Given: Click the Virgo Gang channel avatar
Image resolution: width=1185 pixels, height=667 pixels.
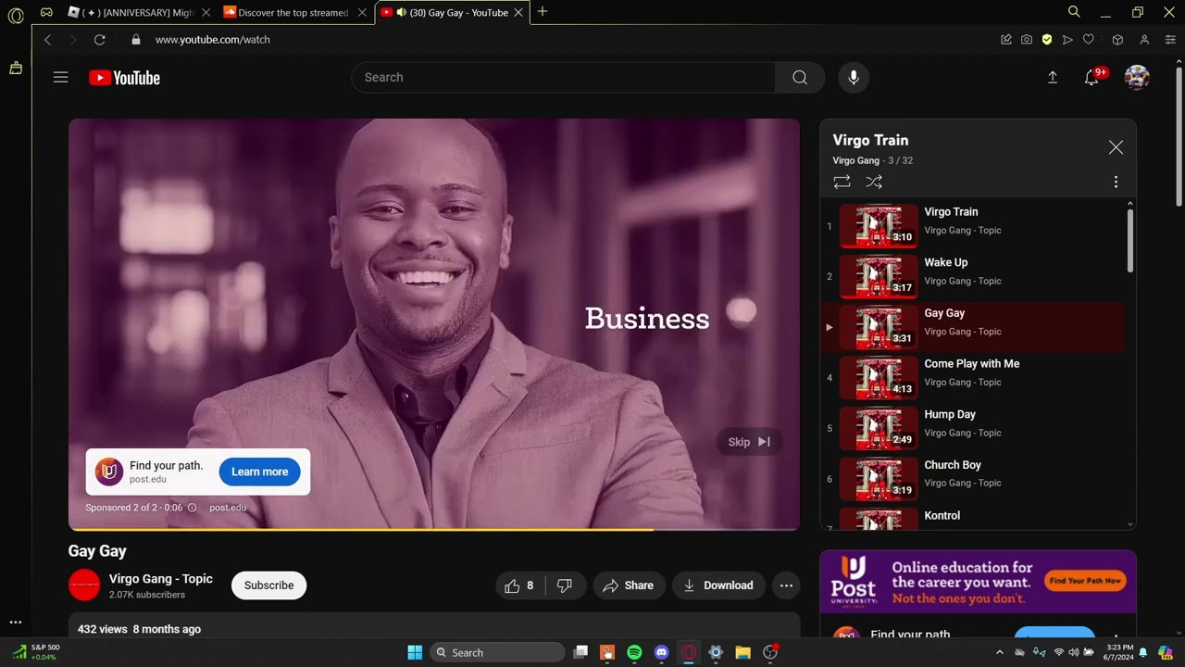Looking at the screenshot, I should tap(84, 585).
